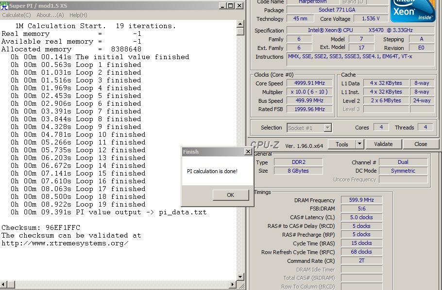
Task: Click the horizontal scrollbar right arrow in Super PI
Action: pos(233,284)
